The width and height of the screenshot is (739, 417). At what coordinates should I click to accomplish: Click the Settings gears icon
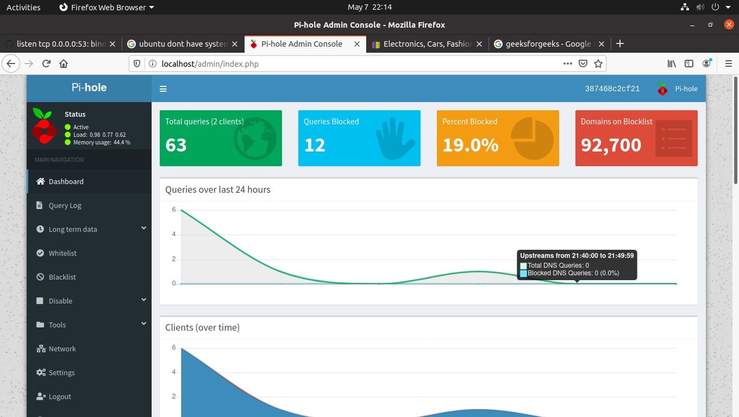[x=41, y=372]
